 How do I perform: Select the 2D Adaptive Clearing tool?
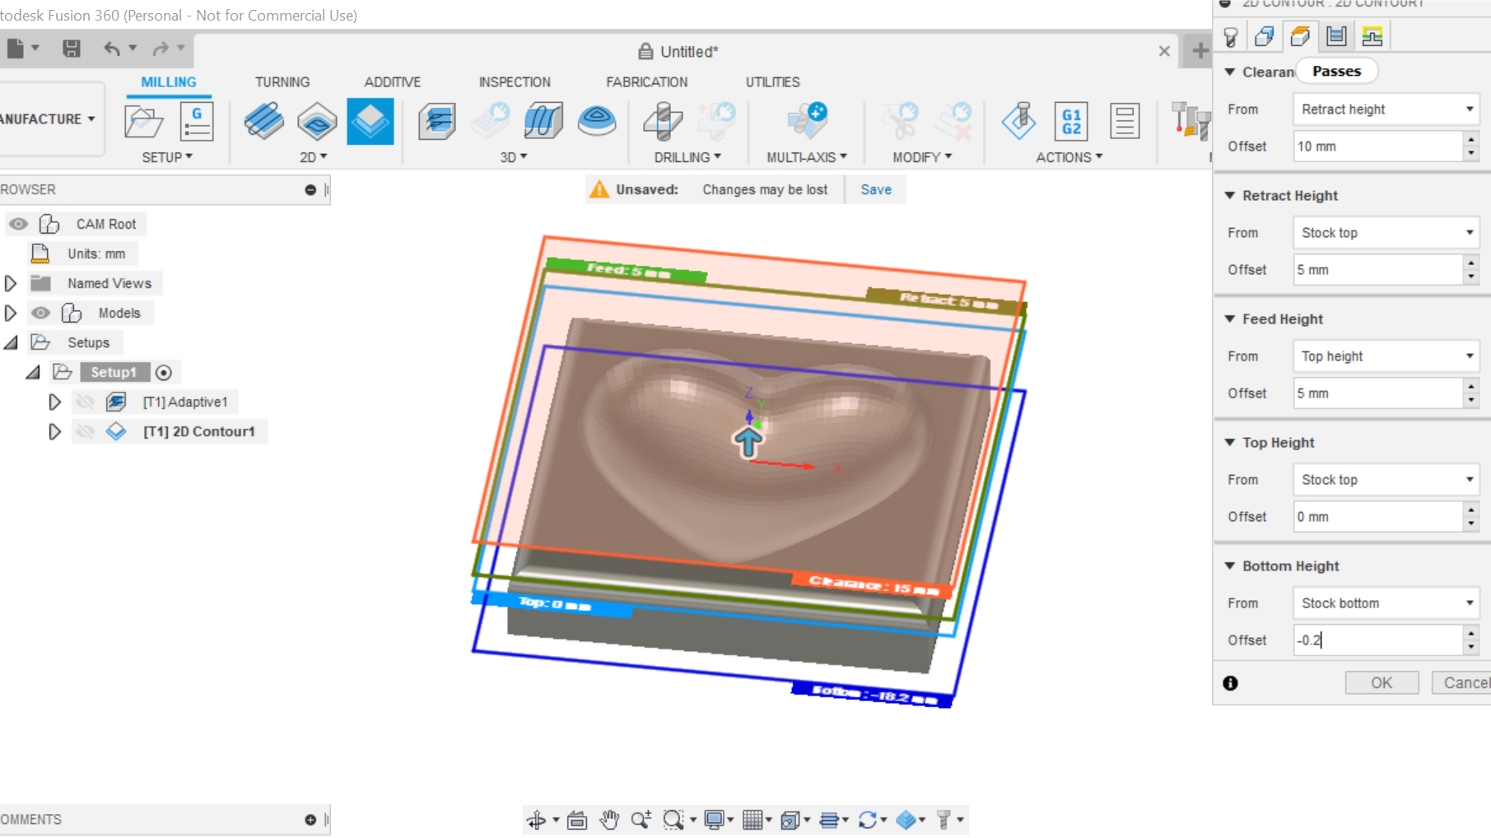(x=263, y=120)
